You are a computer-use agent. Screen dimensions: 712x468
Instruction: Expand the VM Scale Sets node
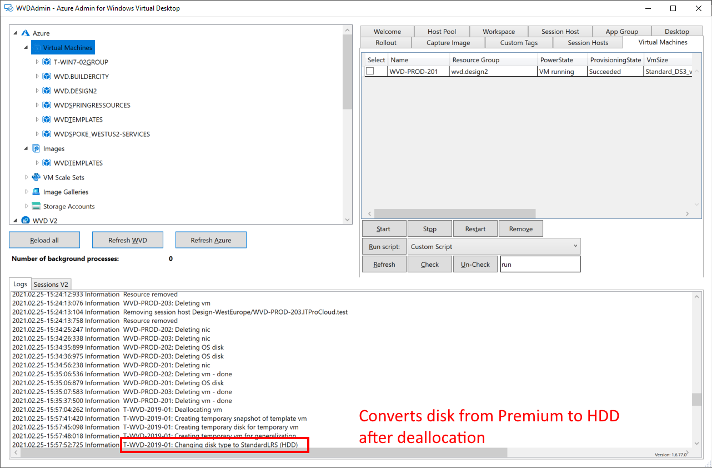(26, 178)
